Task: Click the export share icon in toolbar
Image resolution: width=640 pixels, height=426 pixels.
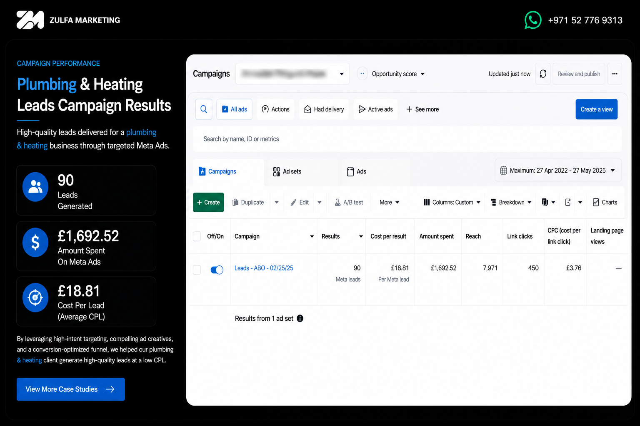Action: [568, 202]
